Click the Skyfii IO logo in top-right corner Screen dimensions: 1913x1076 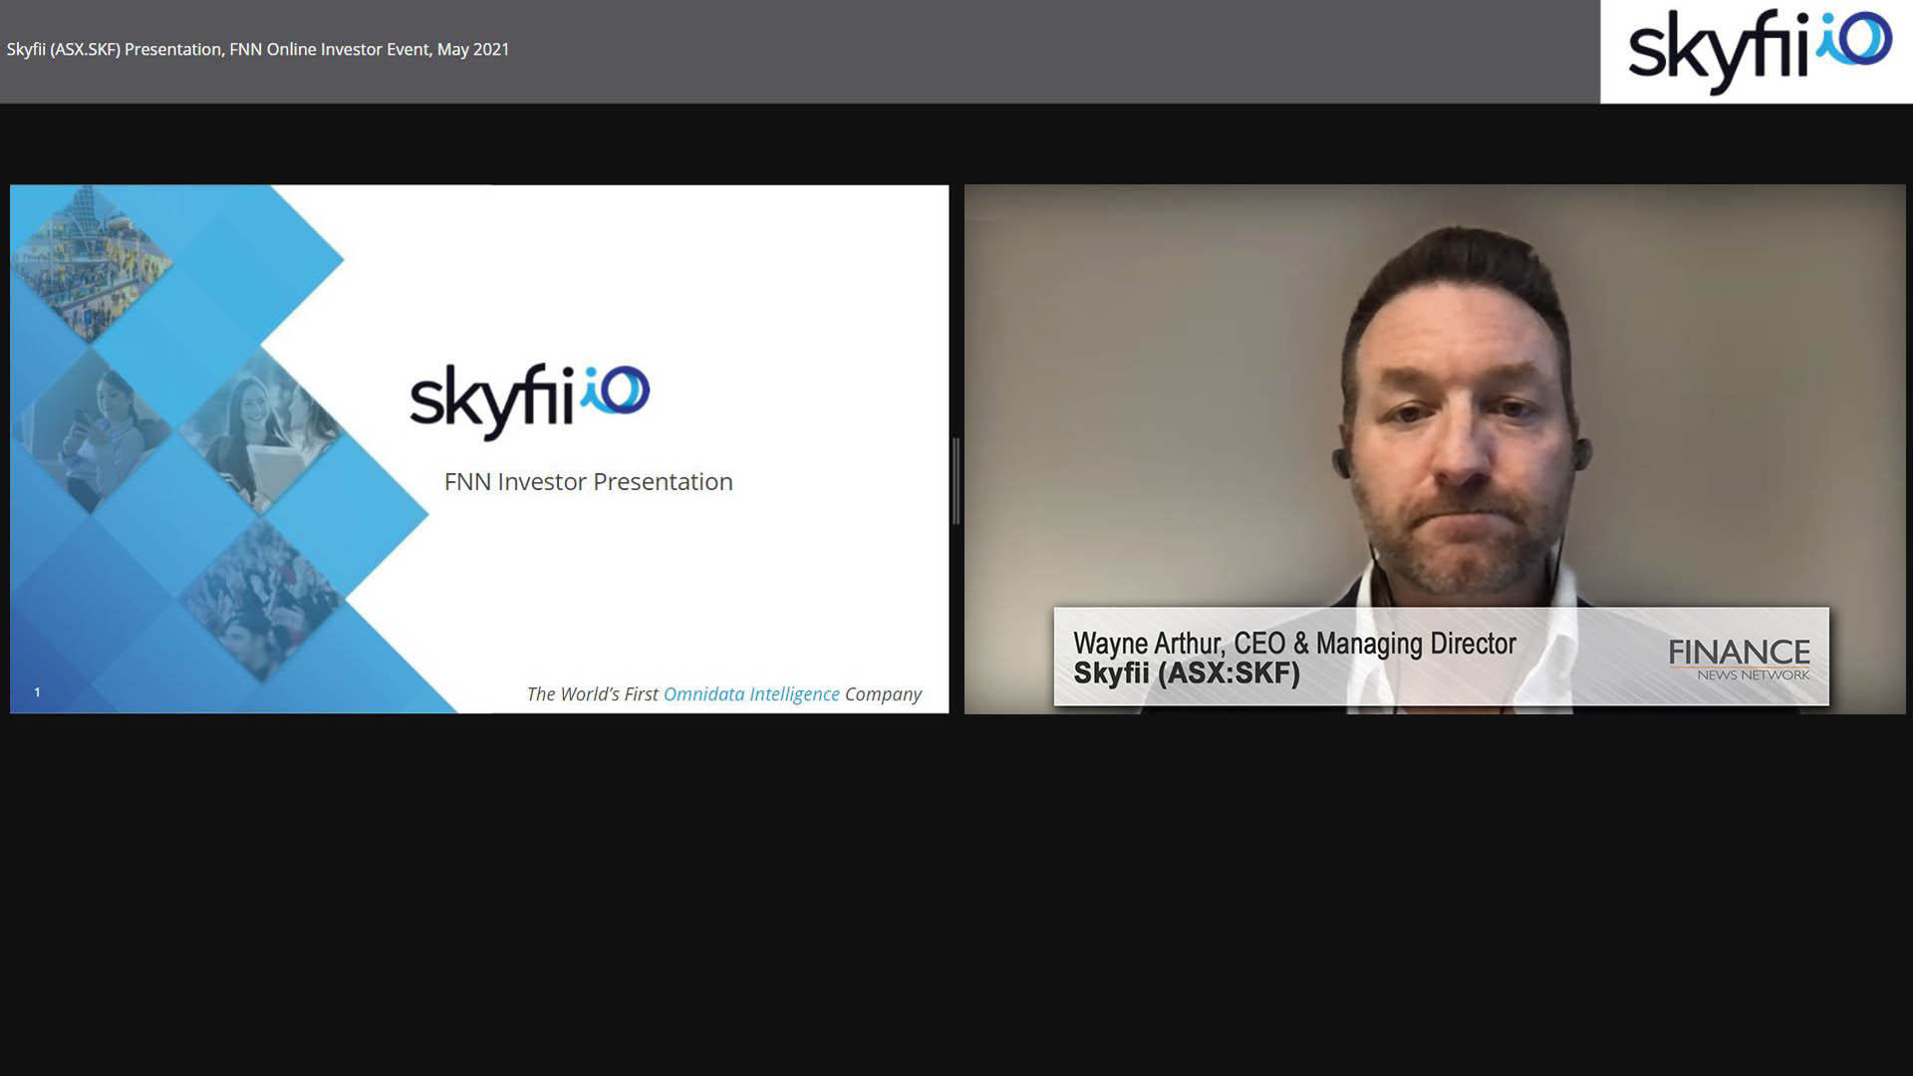coord(1759,51)
